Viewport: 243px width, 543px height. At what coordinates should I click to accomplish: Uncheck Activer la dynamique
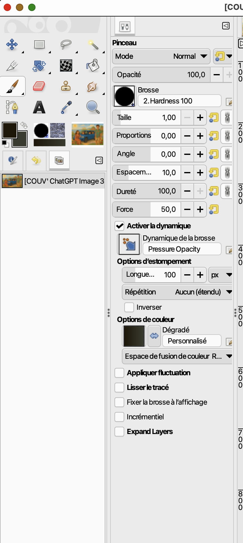119,226
